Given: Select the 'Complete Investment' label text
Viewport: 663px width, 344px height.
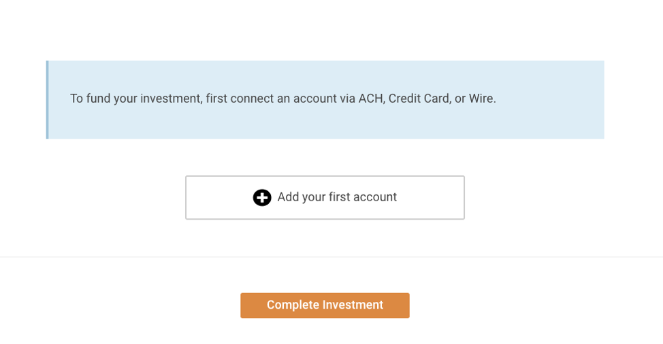Looking at the screenshot, I should coord(325,305).
